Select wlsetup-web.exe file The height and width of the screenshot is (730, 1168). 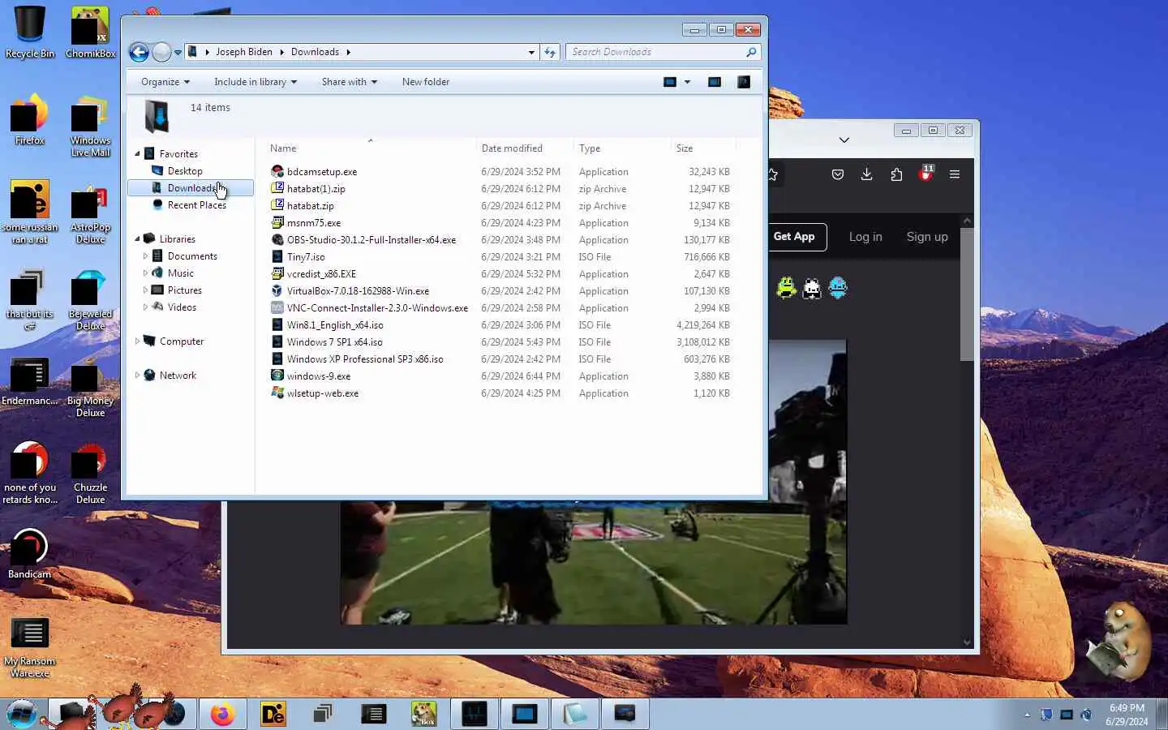(x=323, y=393)
